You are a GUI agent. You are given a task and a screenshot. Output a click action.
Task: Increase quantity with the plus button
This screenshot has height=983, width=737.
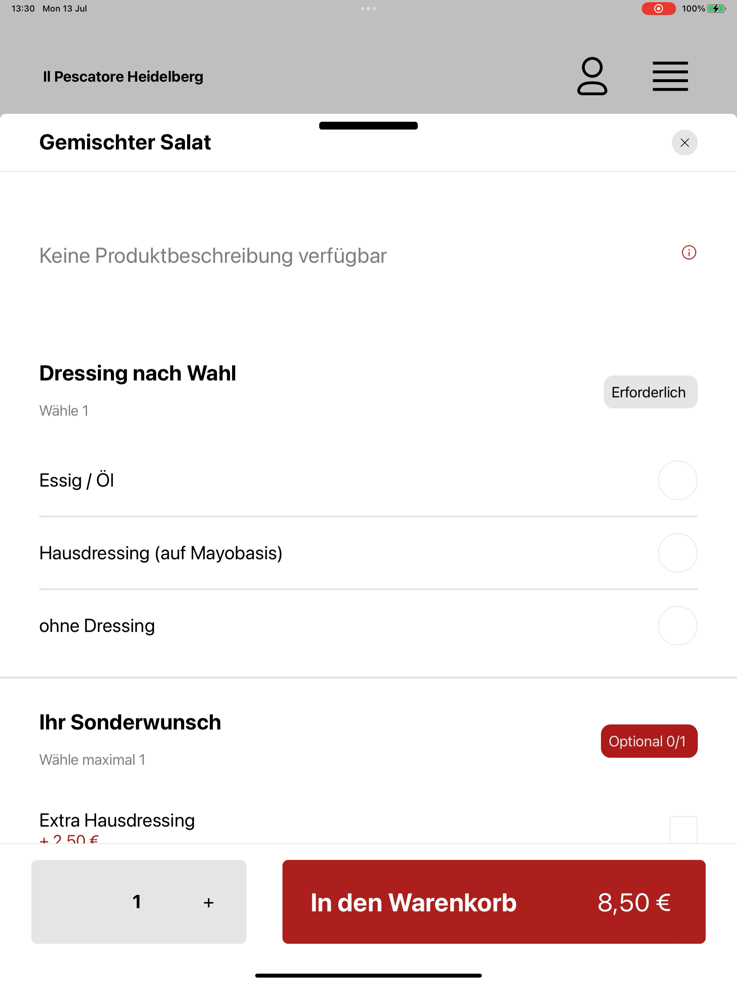tap(208, 902)
